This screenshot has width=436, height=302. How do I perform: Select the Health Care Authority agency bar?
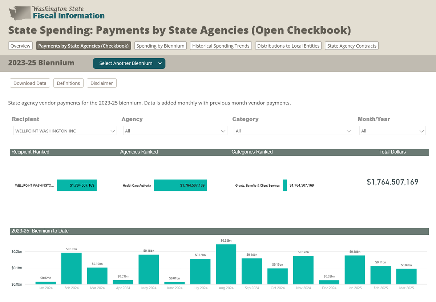(x=180, y=185)
